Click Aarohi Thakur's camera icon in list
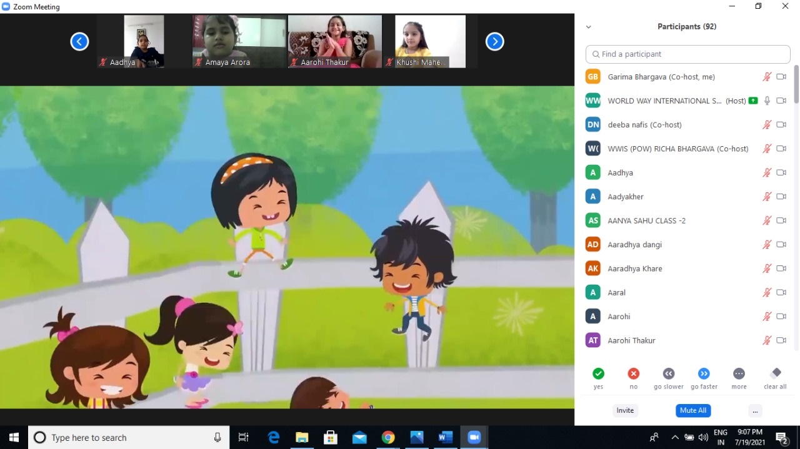This screenshot has width=800, height=449. [x=781, y=340]
